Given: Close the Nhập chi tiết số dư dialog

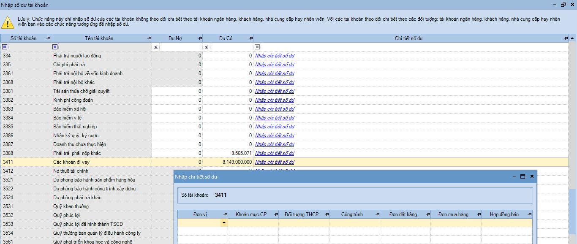Looking at the screenshot, I should (532, 176).
